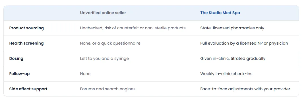This screenshot has height=103, width=306.
Task: Select the "Product sourcing" row label
Action: pos(26,28)
